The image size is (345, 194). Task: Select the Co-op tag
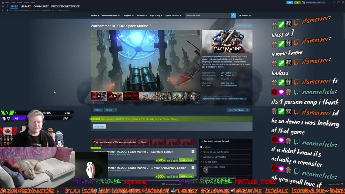[225, 99]
